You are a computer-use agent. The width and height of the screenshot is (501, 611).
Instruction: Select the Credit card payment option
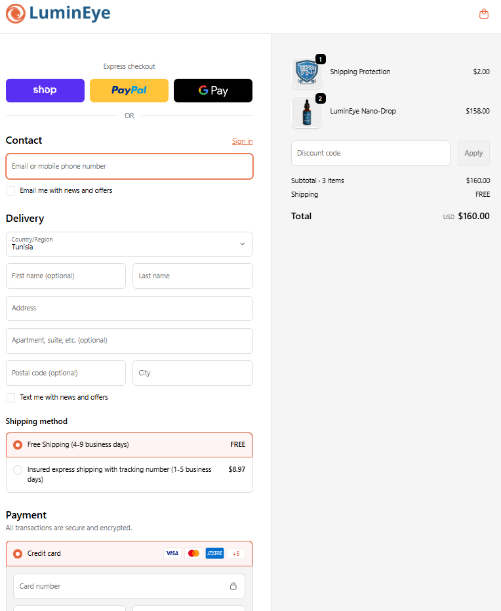coord(17,553)
